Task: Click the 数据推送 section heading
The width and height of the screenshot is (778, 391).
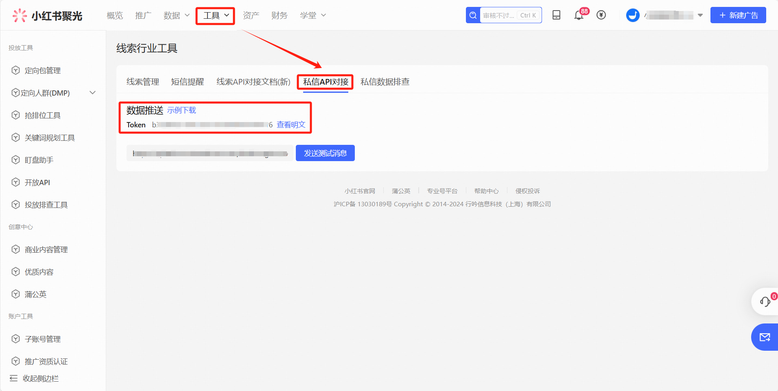Action: click(x=145, y=110)
